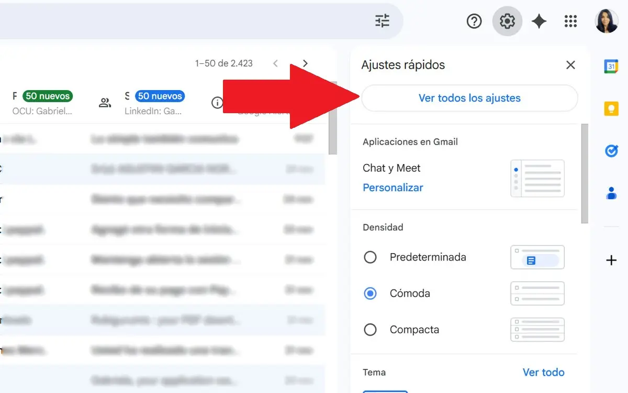Open Gemini sparkle icon

(x=539, y=21)
